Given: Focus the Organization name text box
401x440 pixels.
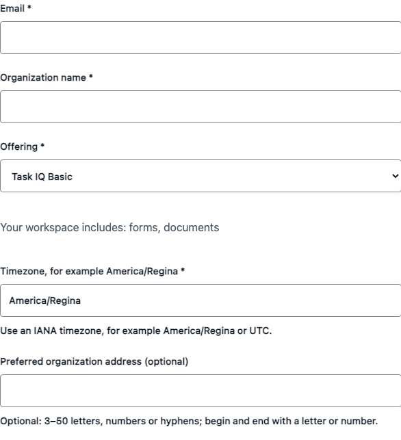Looking at the screenshot, I should pyautogui.click(x=200, y=107).
